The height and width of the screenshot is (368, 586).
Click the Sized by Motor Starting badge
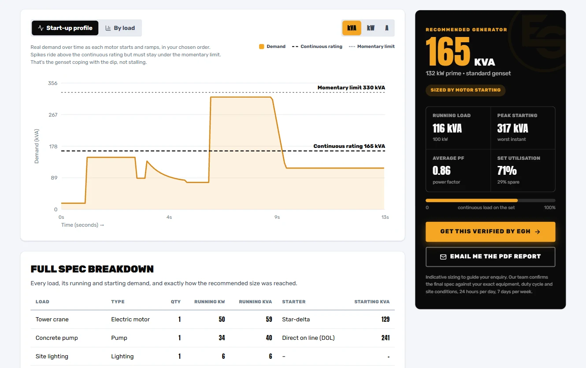[x=465, y=90]
